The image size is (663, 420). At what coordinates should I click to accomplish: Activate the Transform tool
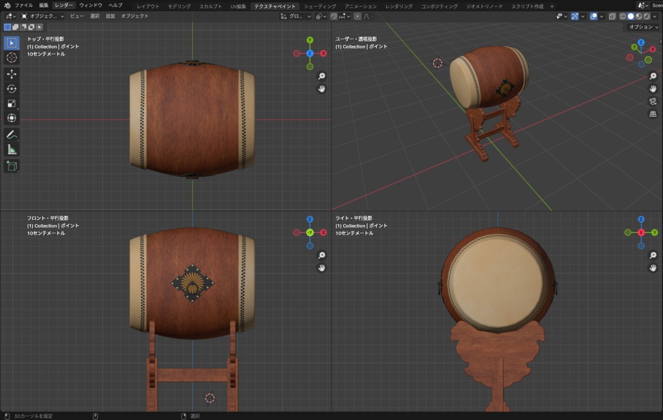click(x=12, y=118)
